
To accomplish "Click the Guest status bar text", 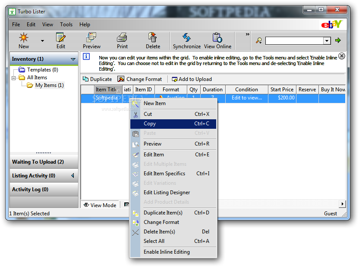I will pyautogui.click(x=331, y=214).
